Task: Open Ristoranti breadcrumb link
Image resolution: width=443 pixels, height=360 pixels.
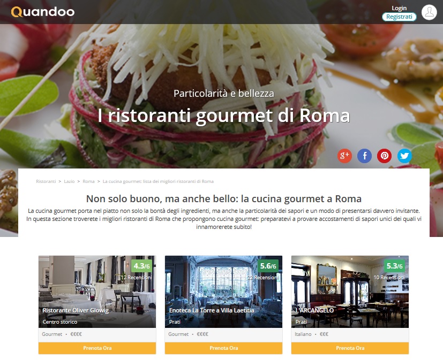Action: click(46, 181)
